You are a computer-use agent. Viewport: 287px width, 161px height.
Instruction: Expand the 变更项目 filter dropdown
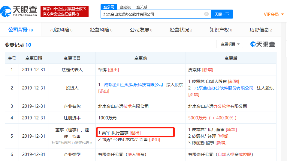coord(230,44)
